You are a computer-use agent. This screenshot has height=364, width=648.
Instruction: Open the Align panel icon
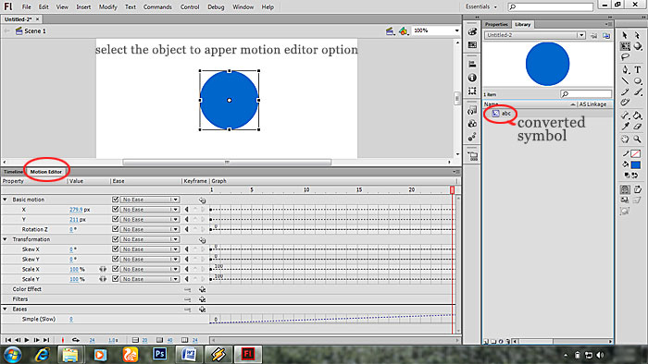tap(472, 64)
